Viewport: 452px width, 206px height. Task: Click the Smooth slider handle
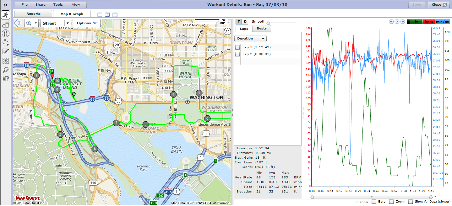[x=268, y=22]
